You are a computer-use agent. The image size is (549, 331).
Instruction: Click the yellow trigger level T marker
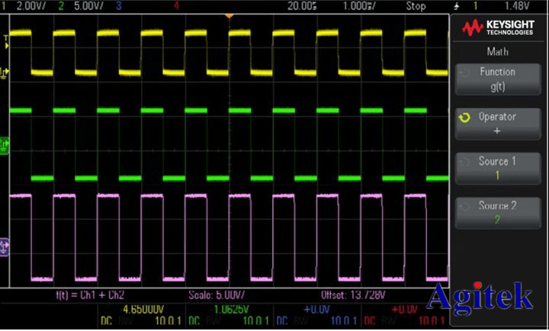(6, 43)
